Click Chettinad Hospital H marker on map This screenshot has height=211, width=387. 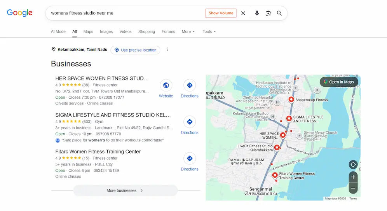point(277,102)
